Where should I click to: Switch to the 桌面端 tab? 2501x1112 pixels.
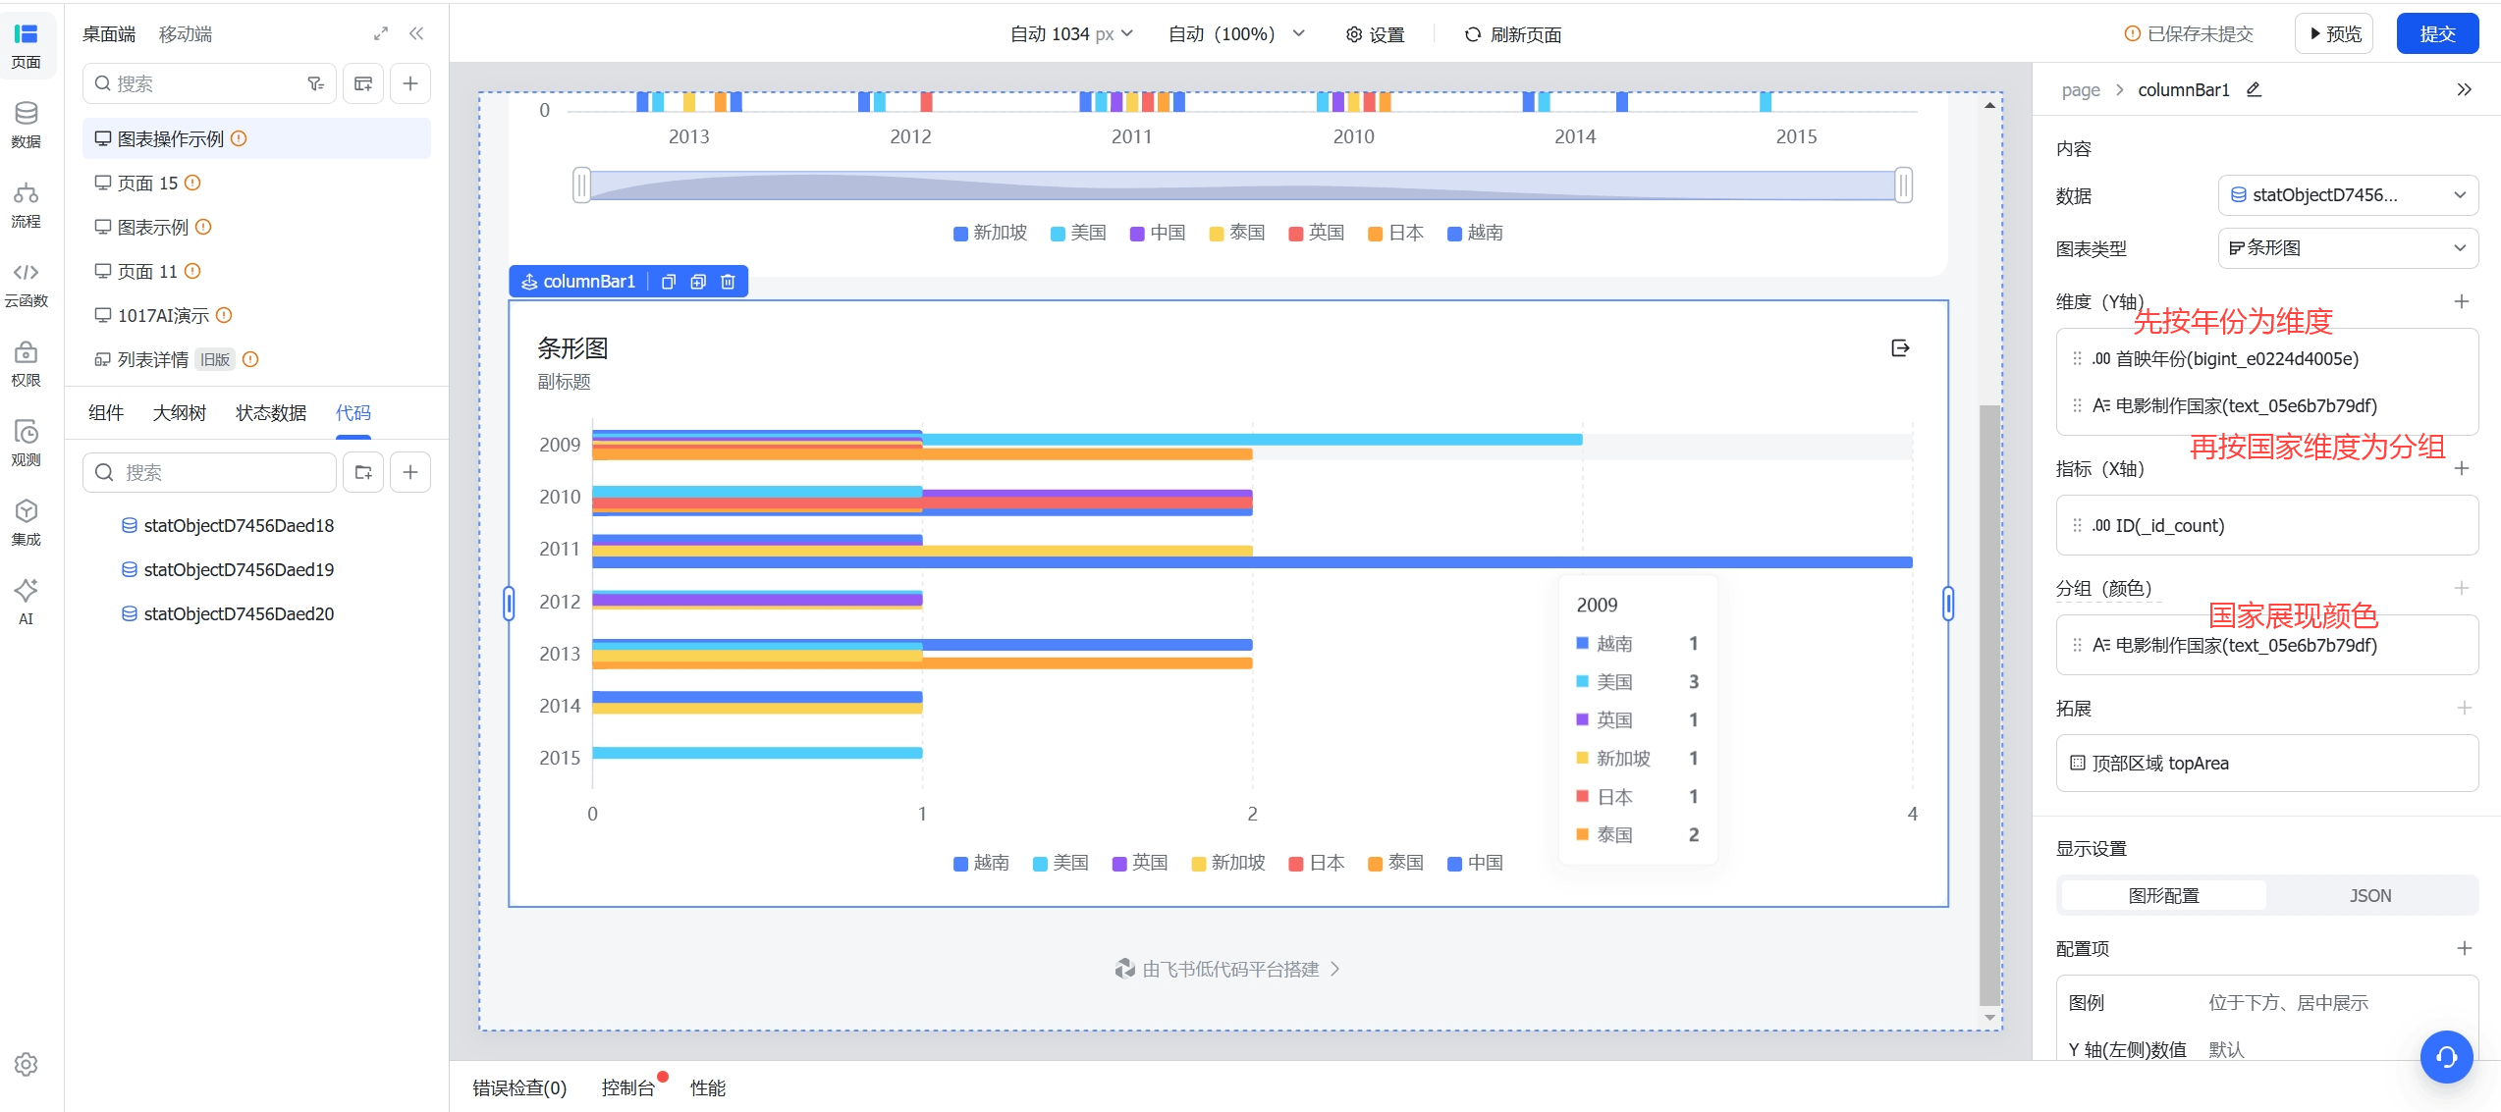point(109,34)
